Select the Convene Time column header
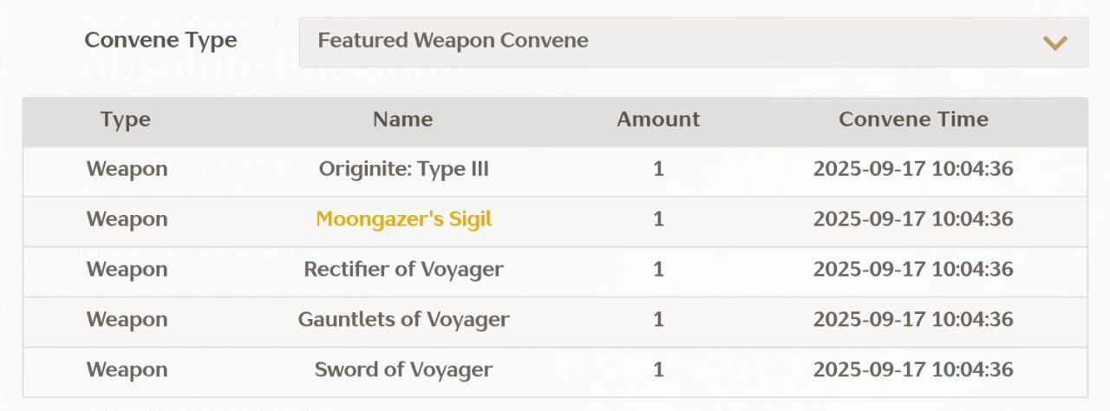This screenshot has width=1110, height=411. pyautogui.click(x=913, y=120)
